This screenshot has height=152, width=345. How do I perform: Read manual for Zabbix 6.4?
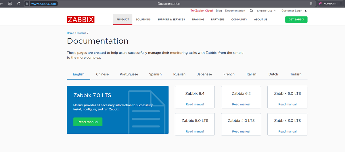pos(195,104)
